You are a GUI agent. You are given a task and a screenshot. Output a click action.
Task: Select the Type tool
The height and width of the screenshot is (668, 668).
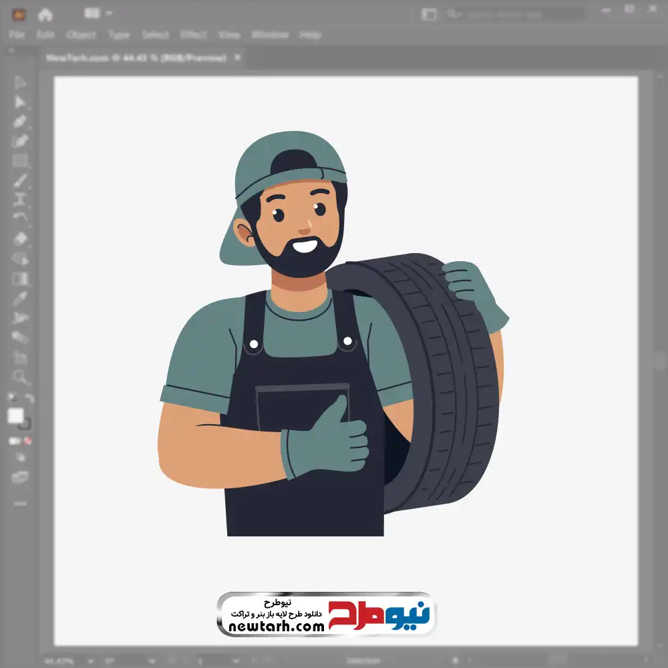pyautogui.click(x=21, y=199)
